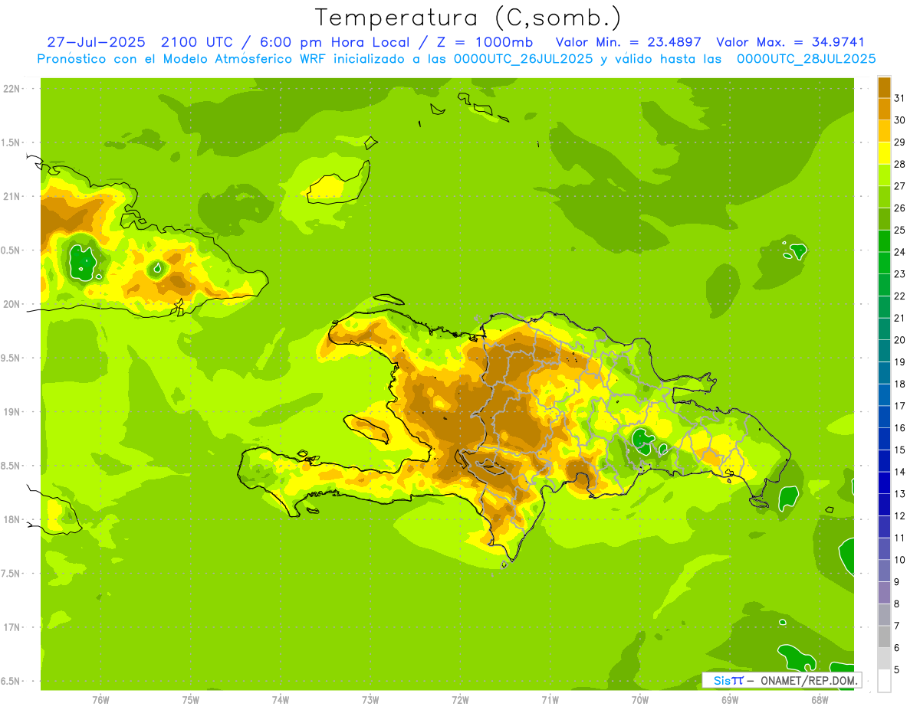Click the "15" legend value label
Image resolution: width=920 pixels, height=710 pixels.
(900, 450)
